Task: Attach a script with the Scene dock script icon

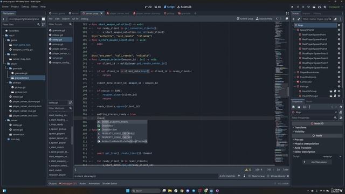Action: [335, 19]
